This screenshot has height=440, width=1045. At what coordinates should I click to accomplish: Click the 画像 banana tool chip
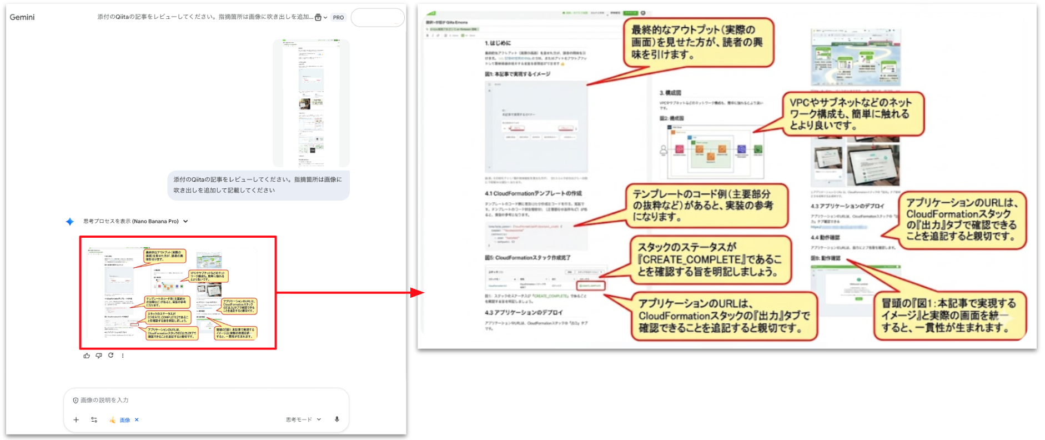(120, 420)
